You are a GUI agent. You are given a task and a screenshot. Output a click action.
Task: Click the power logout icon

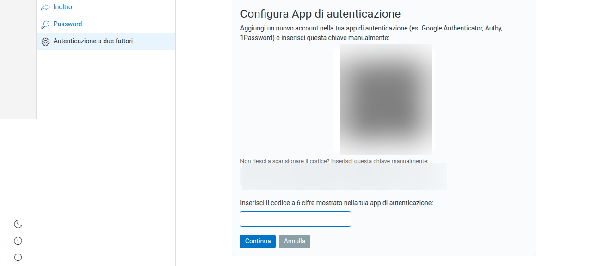coord(18,257)
